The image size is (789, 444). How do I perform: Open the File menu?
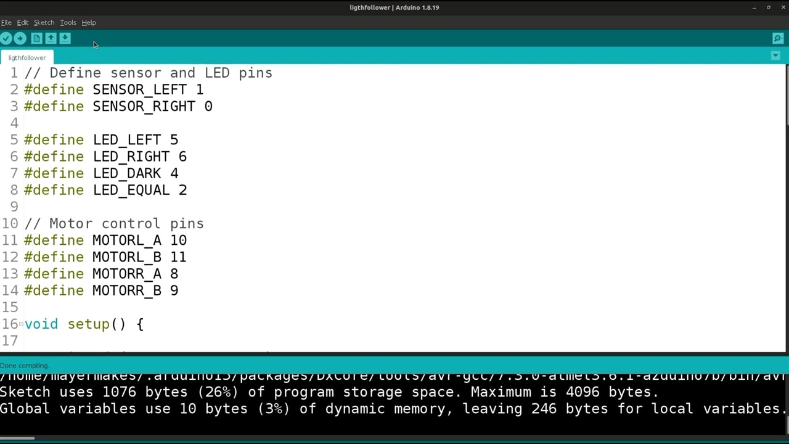6,22
